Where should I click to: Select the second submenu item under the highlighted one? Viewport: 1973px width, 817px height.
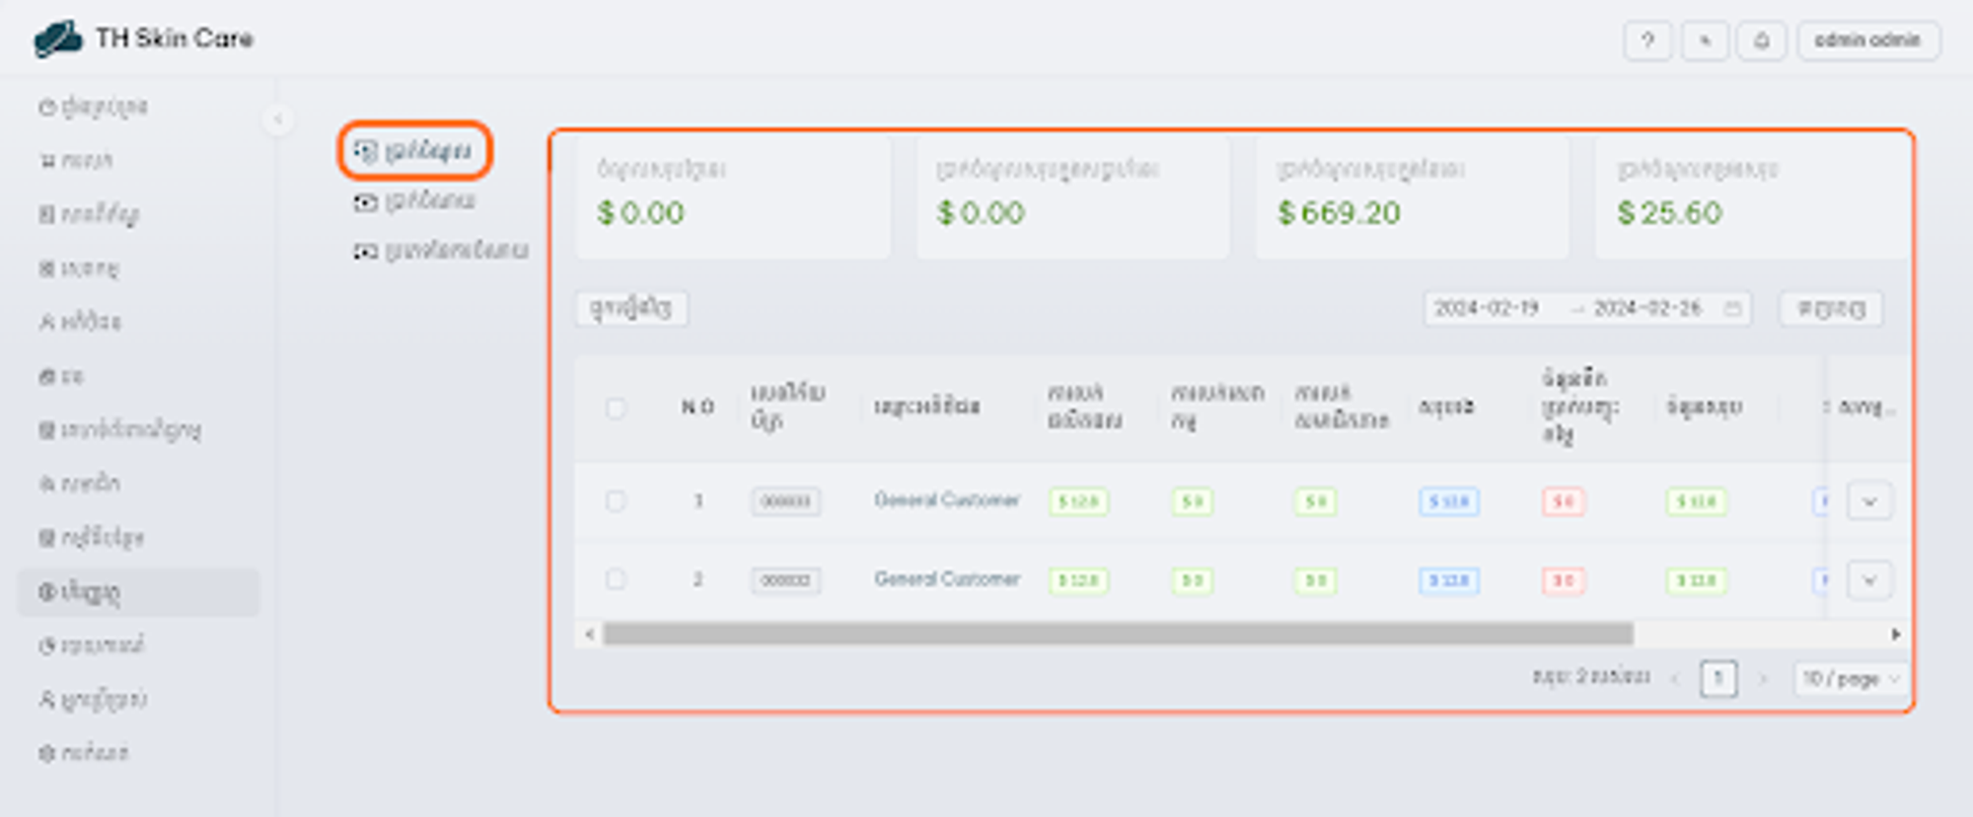(x=414, y=201)
